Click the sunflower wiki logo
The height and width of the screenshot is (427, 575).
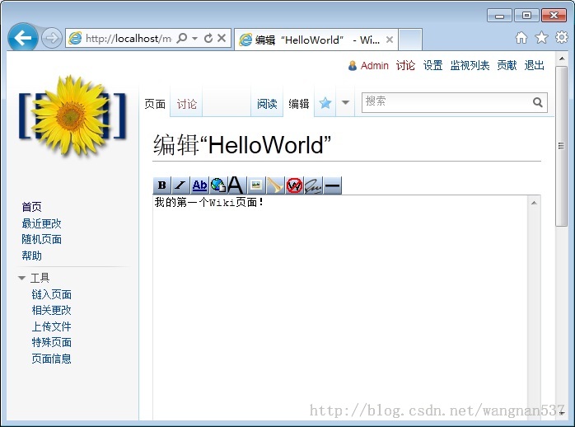[72, 116]
